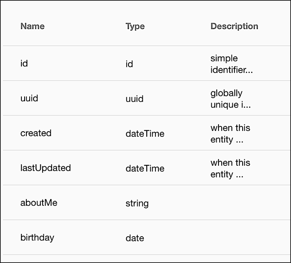Click the created row's truncated description
This screenshot has width=291, height=263.
point(230,134)
